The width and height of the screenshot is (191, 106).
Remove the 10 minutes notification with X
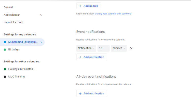tap(131, 48)
